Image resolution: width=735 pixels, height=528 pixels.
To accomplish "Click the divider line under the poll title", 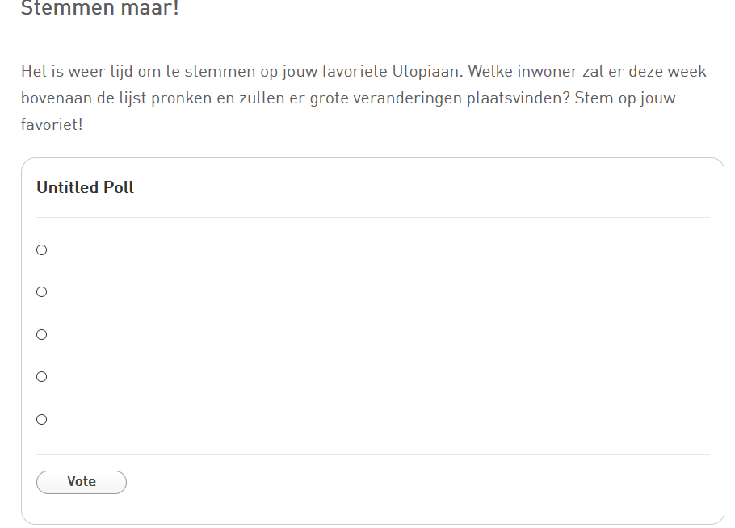I will 373,217.
